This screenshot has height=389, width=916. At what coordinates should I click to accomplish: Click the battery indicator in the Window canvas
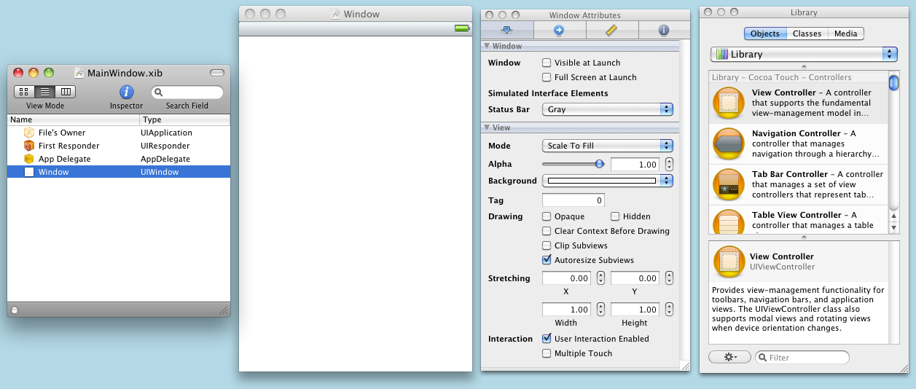tap(463, 28)
